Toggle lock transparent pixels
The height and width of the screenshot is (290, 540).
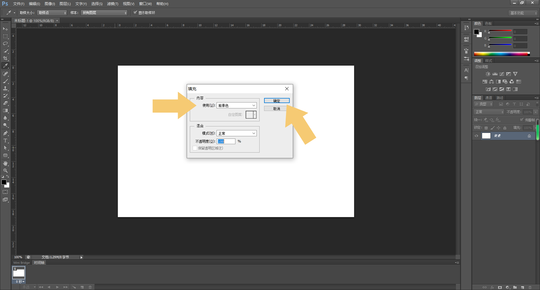click(x=486, y=128)
